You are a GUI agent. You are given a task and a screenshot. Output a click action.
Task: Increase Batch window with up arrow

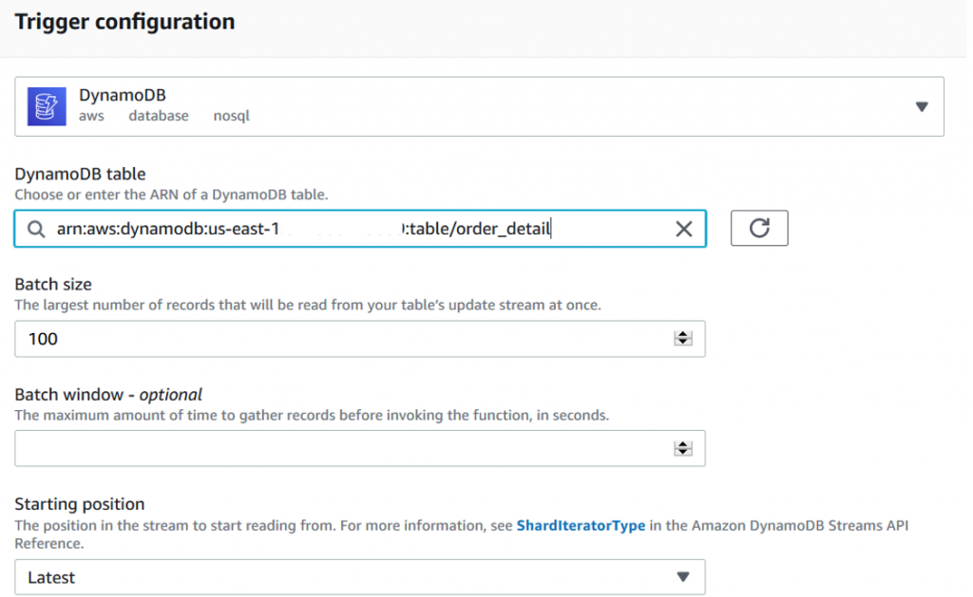[x=682, y=445]
